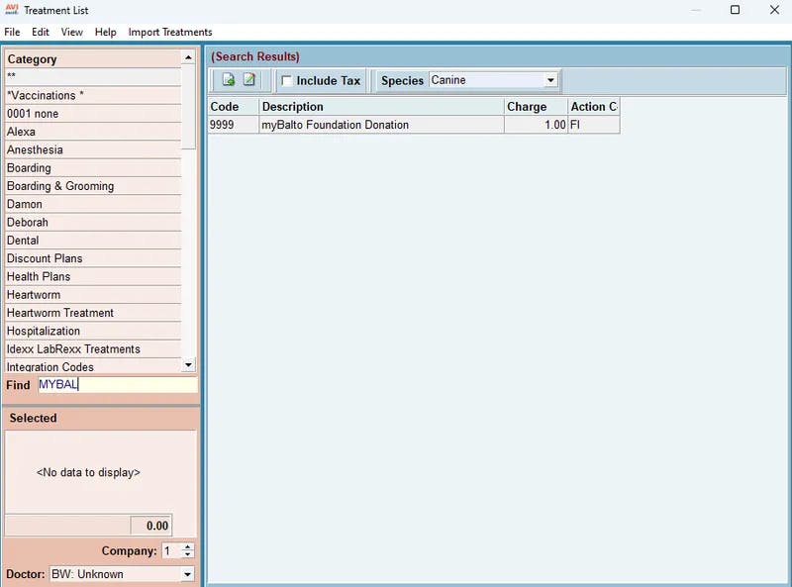Open the Edit menu
The image size is (792, 587).
point(41,32)
